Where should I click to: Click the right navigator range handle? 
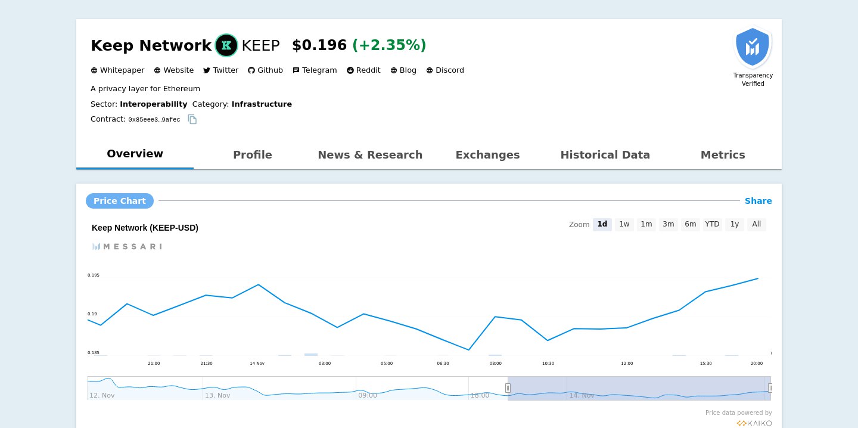click(770, 388)
